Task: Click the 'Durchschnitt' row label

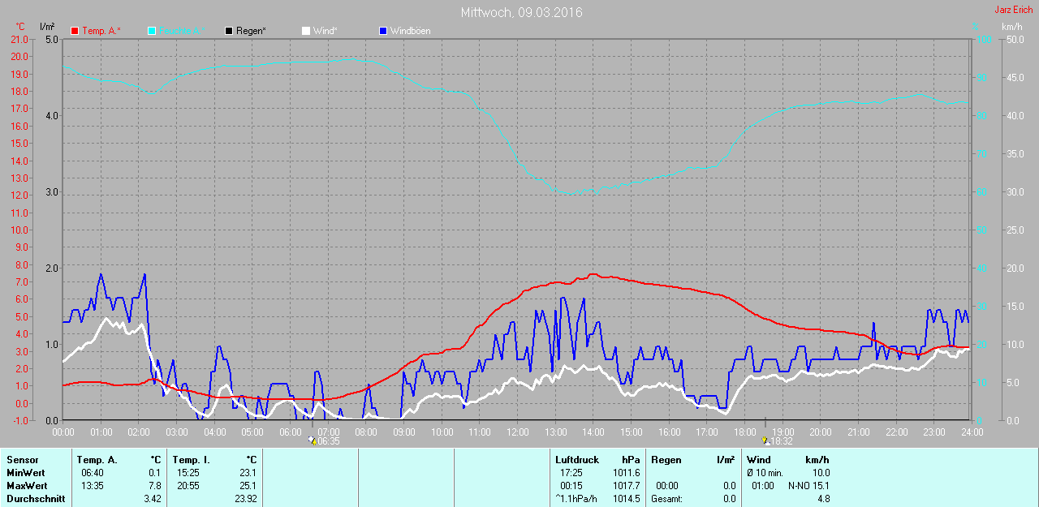Action: pyautogui.click(x=36, y=499)
